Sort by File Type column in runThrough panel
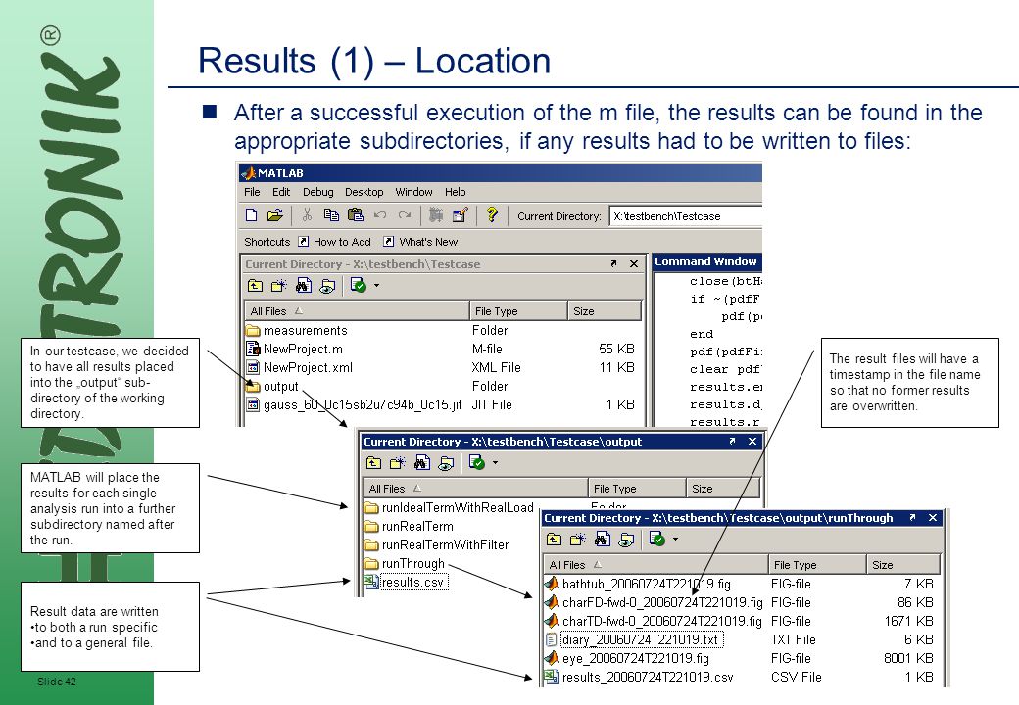The width and height of the screenshot is (1019, 705). [x=817, y=565]
